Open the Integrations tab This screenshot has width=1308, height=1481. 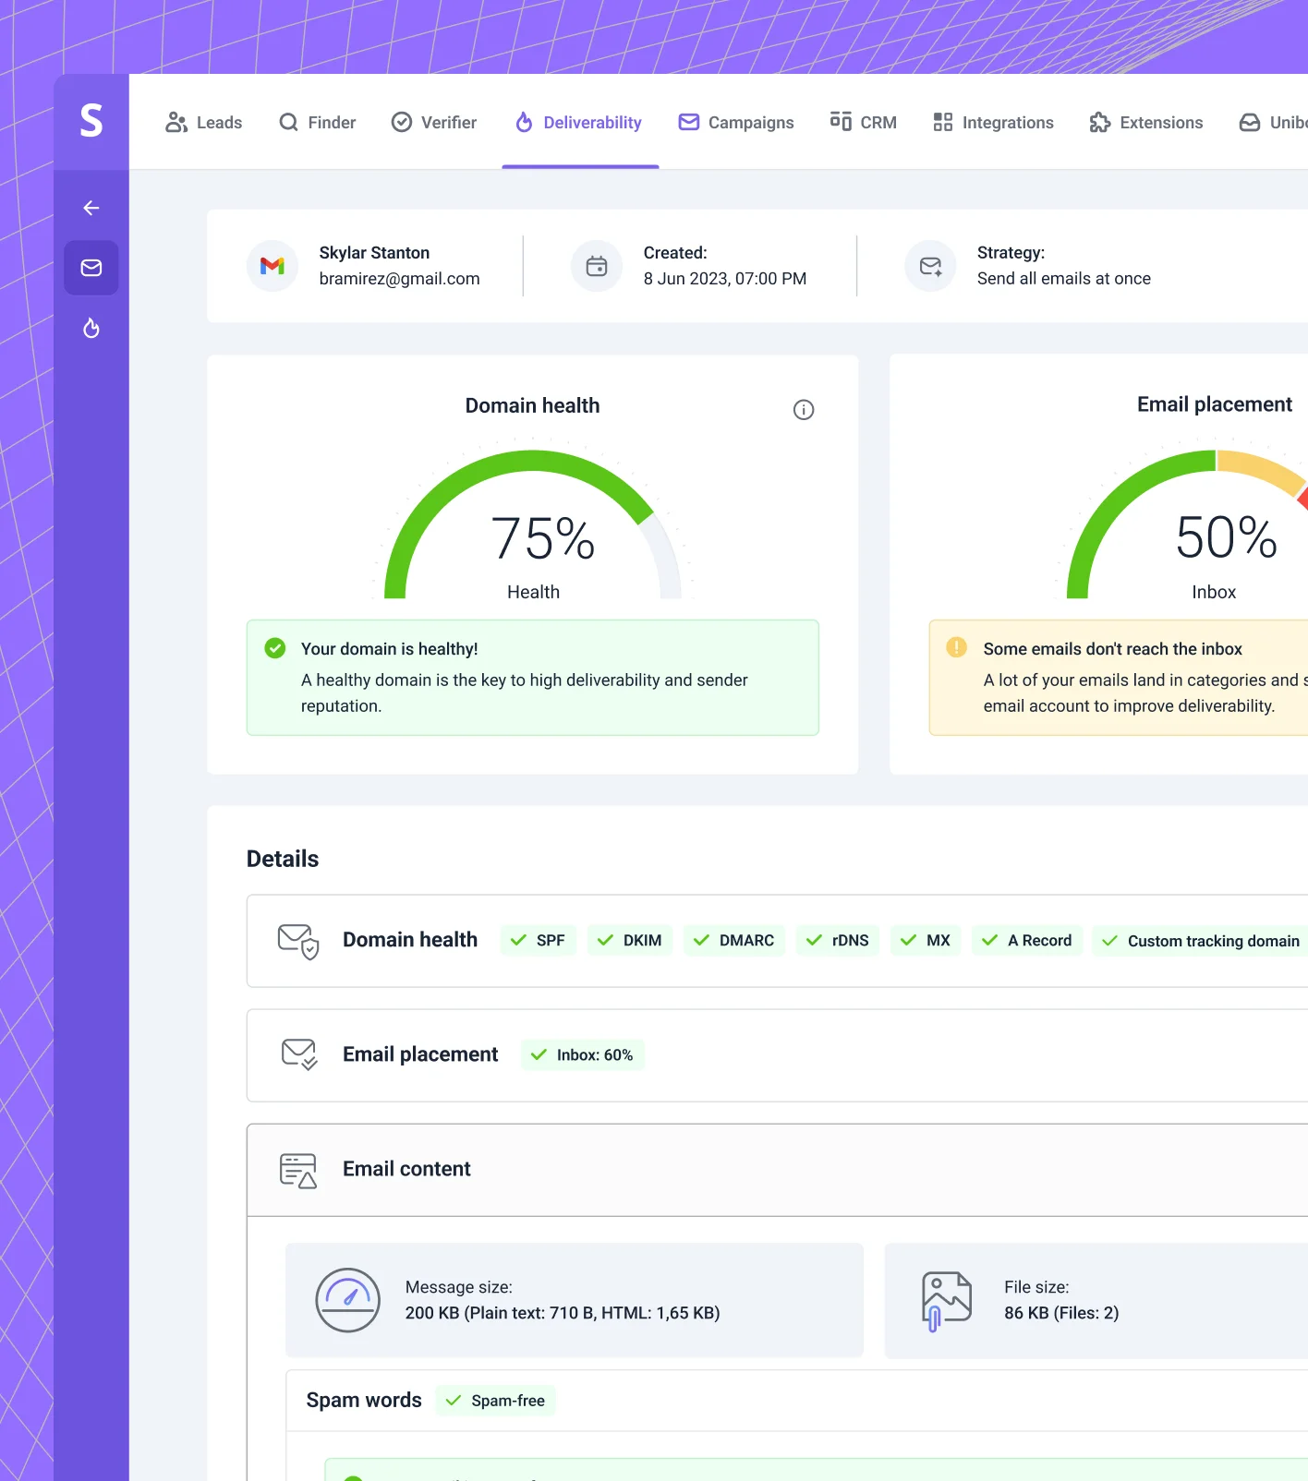point(994,123)
